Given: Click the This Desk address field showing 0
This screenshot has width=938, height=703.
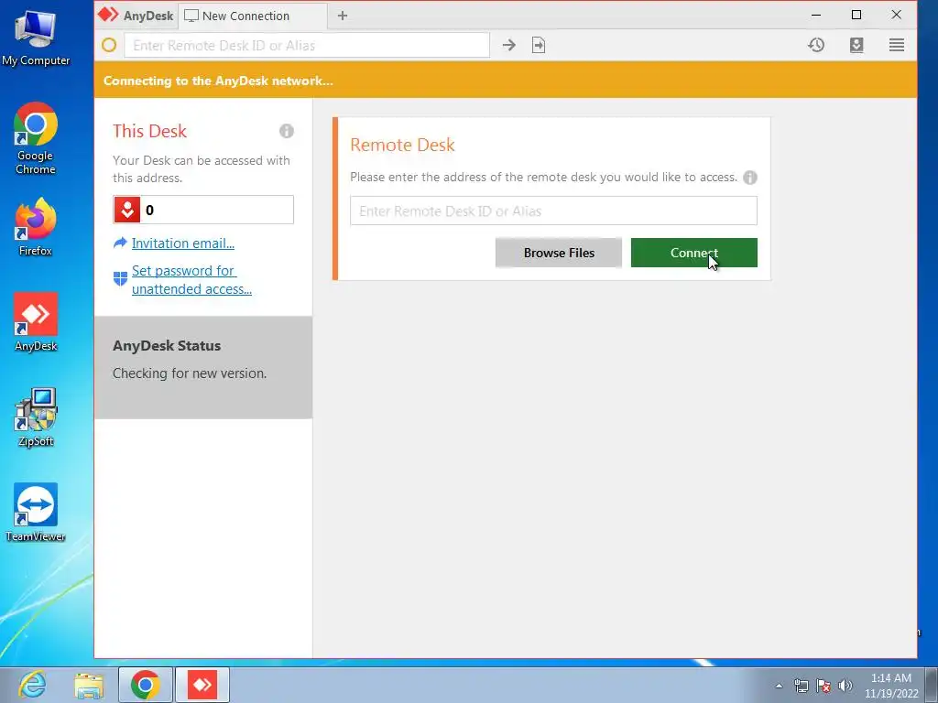Looking at the screenshot, I should point(203,210).
